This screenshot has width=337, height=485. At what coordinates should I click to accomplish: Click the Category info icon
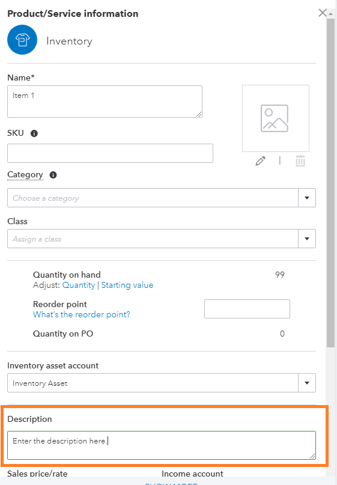click(53, 175)
